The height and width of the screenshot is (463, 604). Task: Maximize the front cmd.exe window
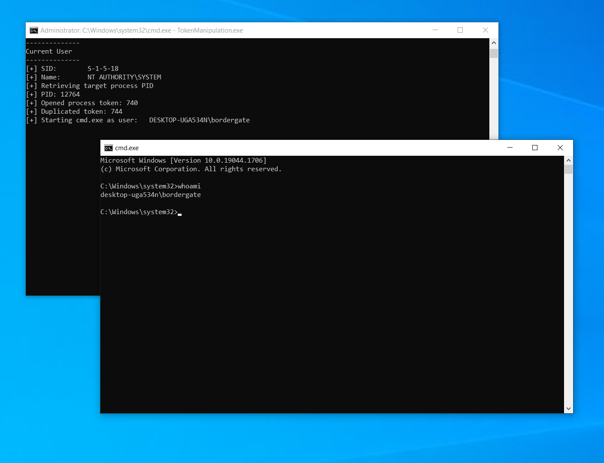535,148
